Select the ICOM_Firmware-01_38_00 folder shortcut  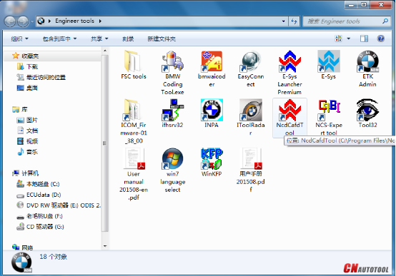pos(134,121)
